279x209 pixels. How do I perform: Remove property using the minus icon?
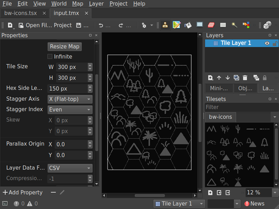coord(54,192)
